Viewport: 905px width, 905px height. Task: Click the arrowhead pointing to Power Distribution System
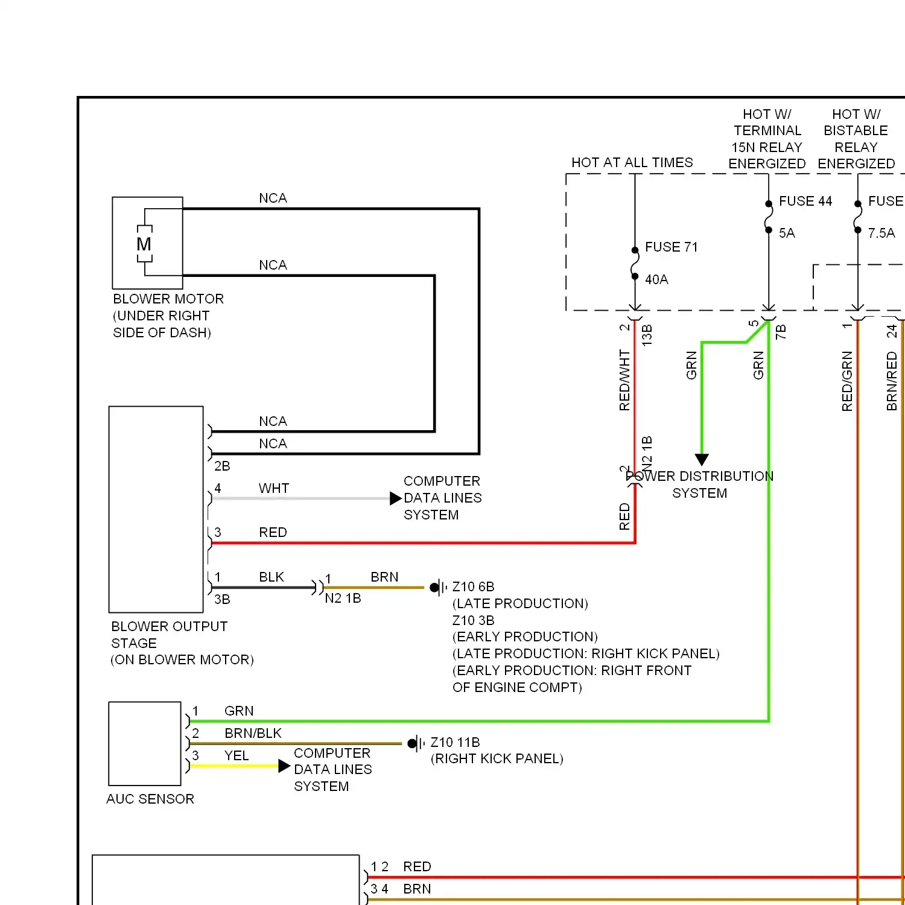coord(702,460)
